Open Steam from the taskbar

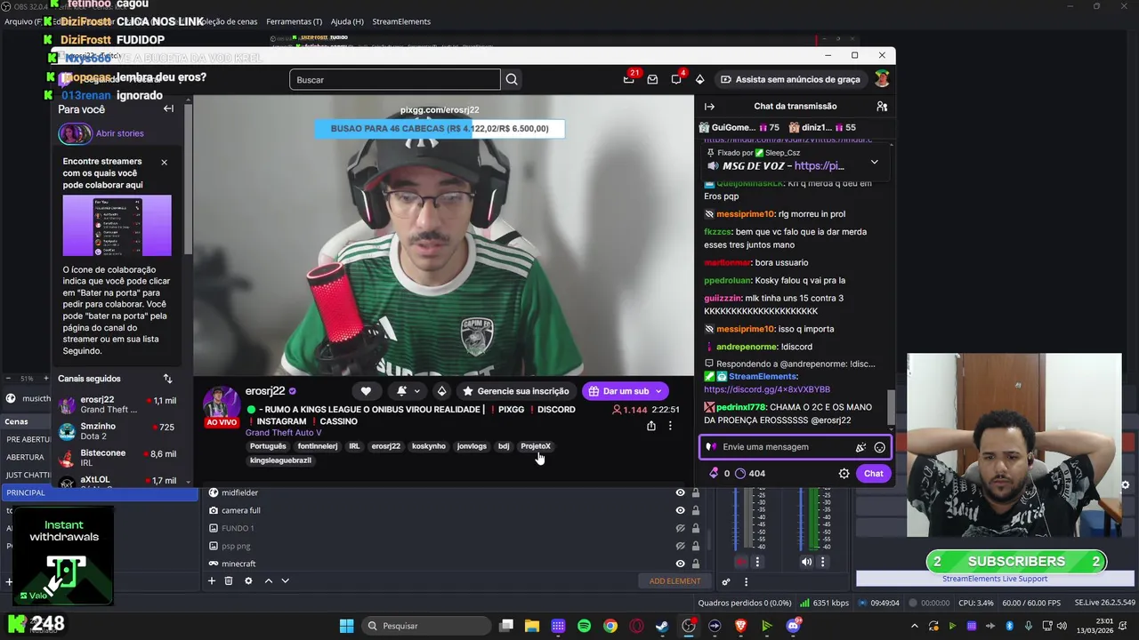tap(662, 626)
